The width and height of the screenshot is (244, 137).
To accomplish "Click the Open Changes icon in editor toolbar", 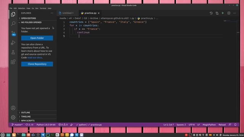I will [217, 13].
